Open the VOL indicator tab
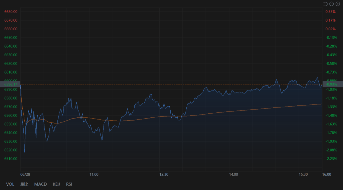 (10, 184)
